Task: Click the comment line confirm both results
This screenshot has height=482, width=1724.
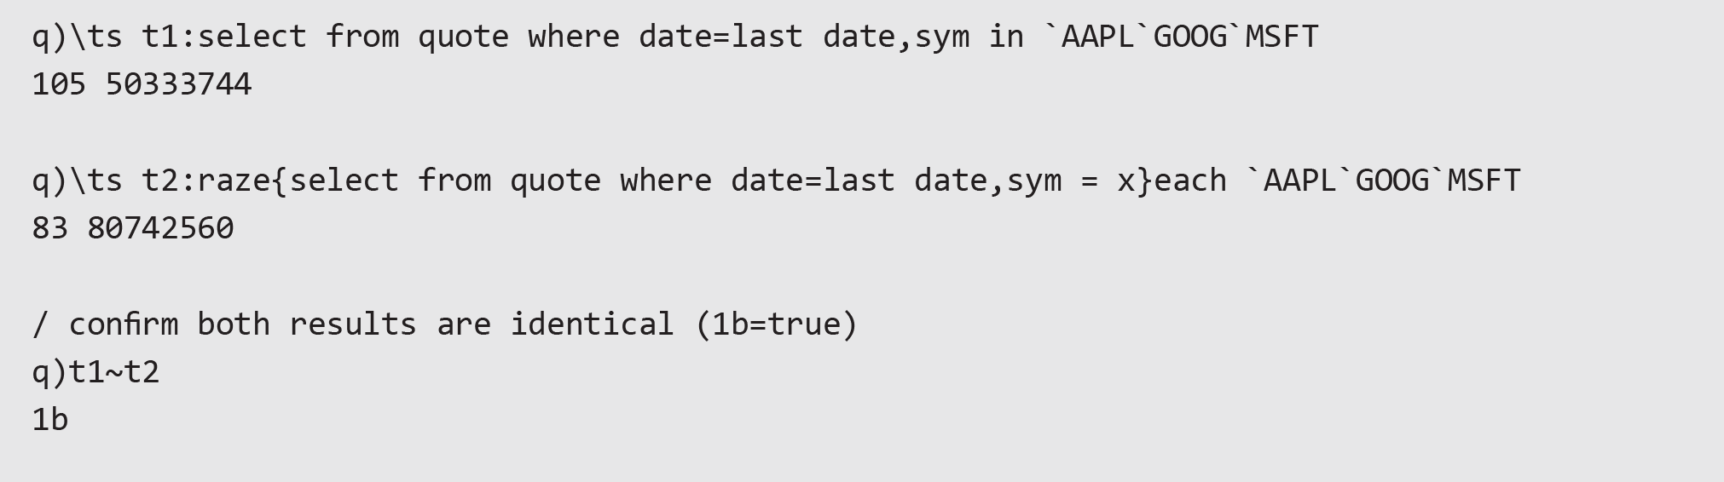Action: pyautogui.click(x=445, y=324)
